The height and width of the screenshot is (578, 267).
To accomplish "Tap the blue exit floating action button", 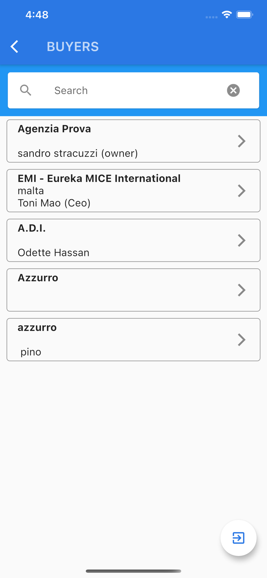I will (238, 538).
